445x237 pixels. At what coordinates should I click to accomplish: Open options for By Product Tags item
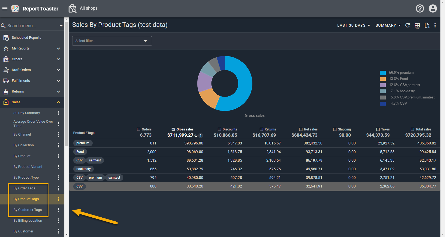point(58,199)
